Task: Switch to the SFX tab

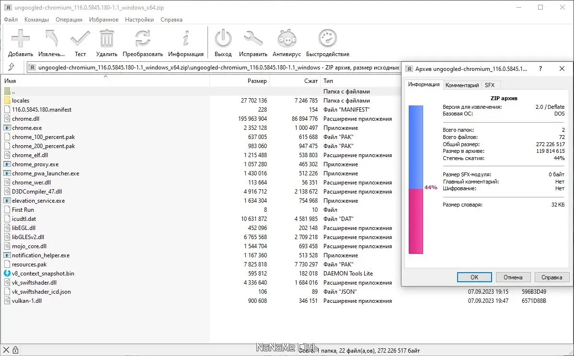Action: coord(490,85)
